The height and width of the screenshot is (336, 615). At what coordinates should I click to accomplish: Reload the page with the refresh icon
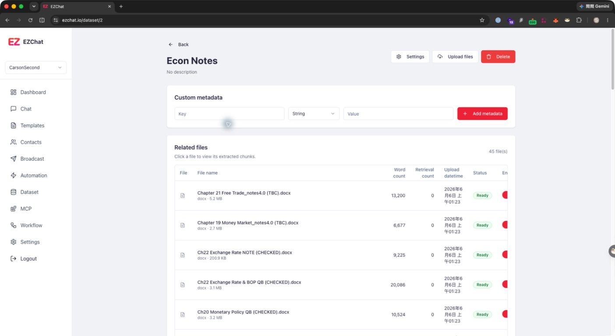30,20
